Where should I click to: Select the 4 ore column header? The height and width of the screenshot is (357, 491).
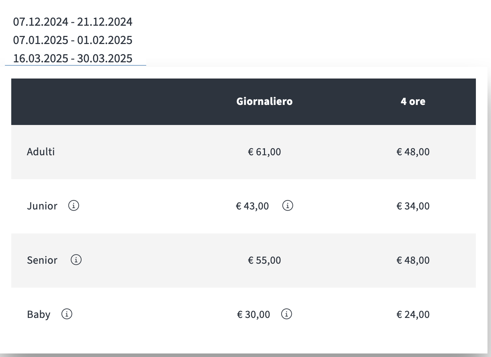[x=413, y=101]
